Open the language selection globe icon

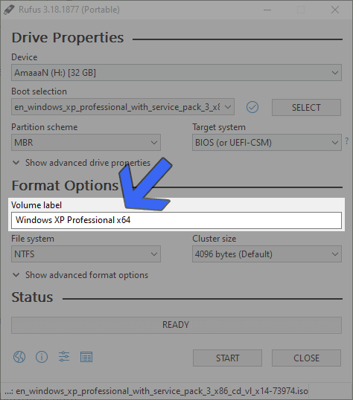pos(19,357)
